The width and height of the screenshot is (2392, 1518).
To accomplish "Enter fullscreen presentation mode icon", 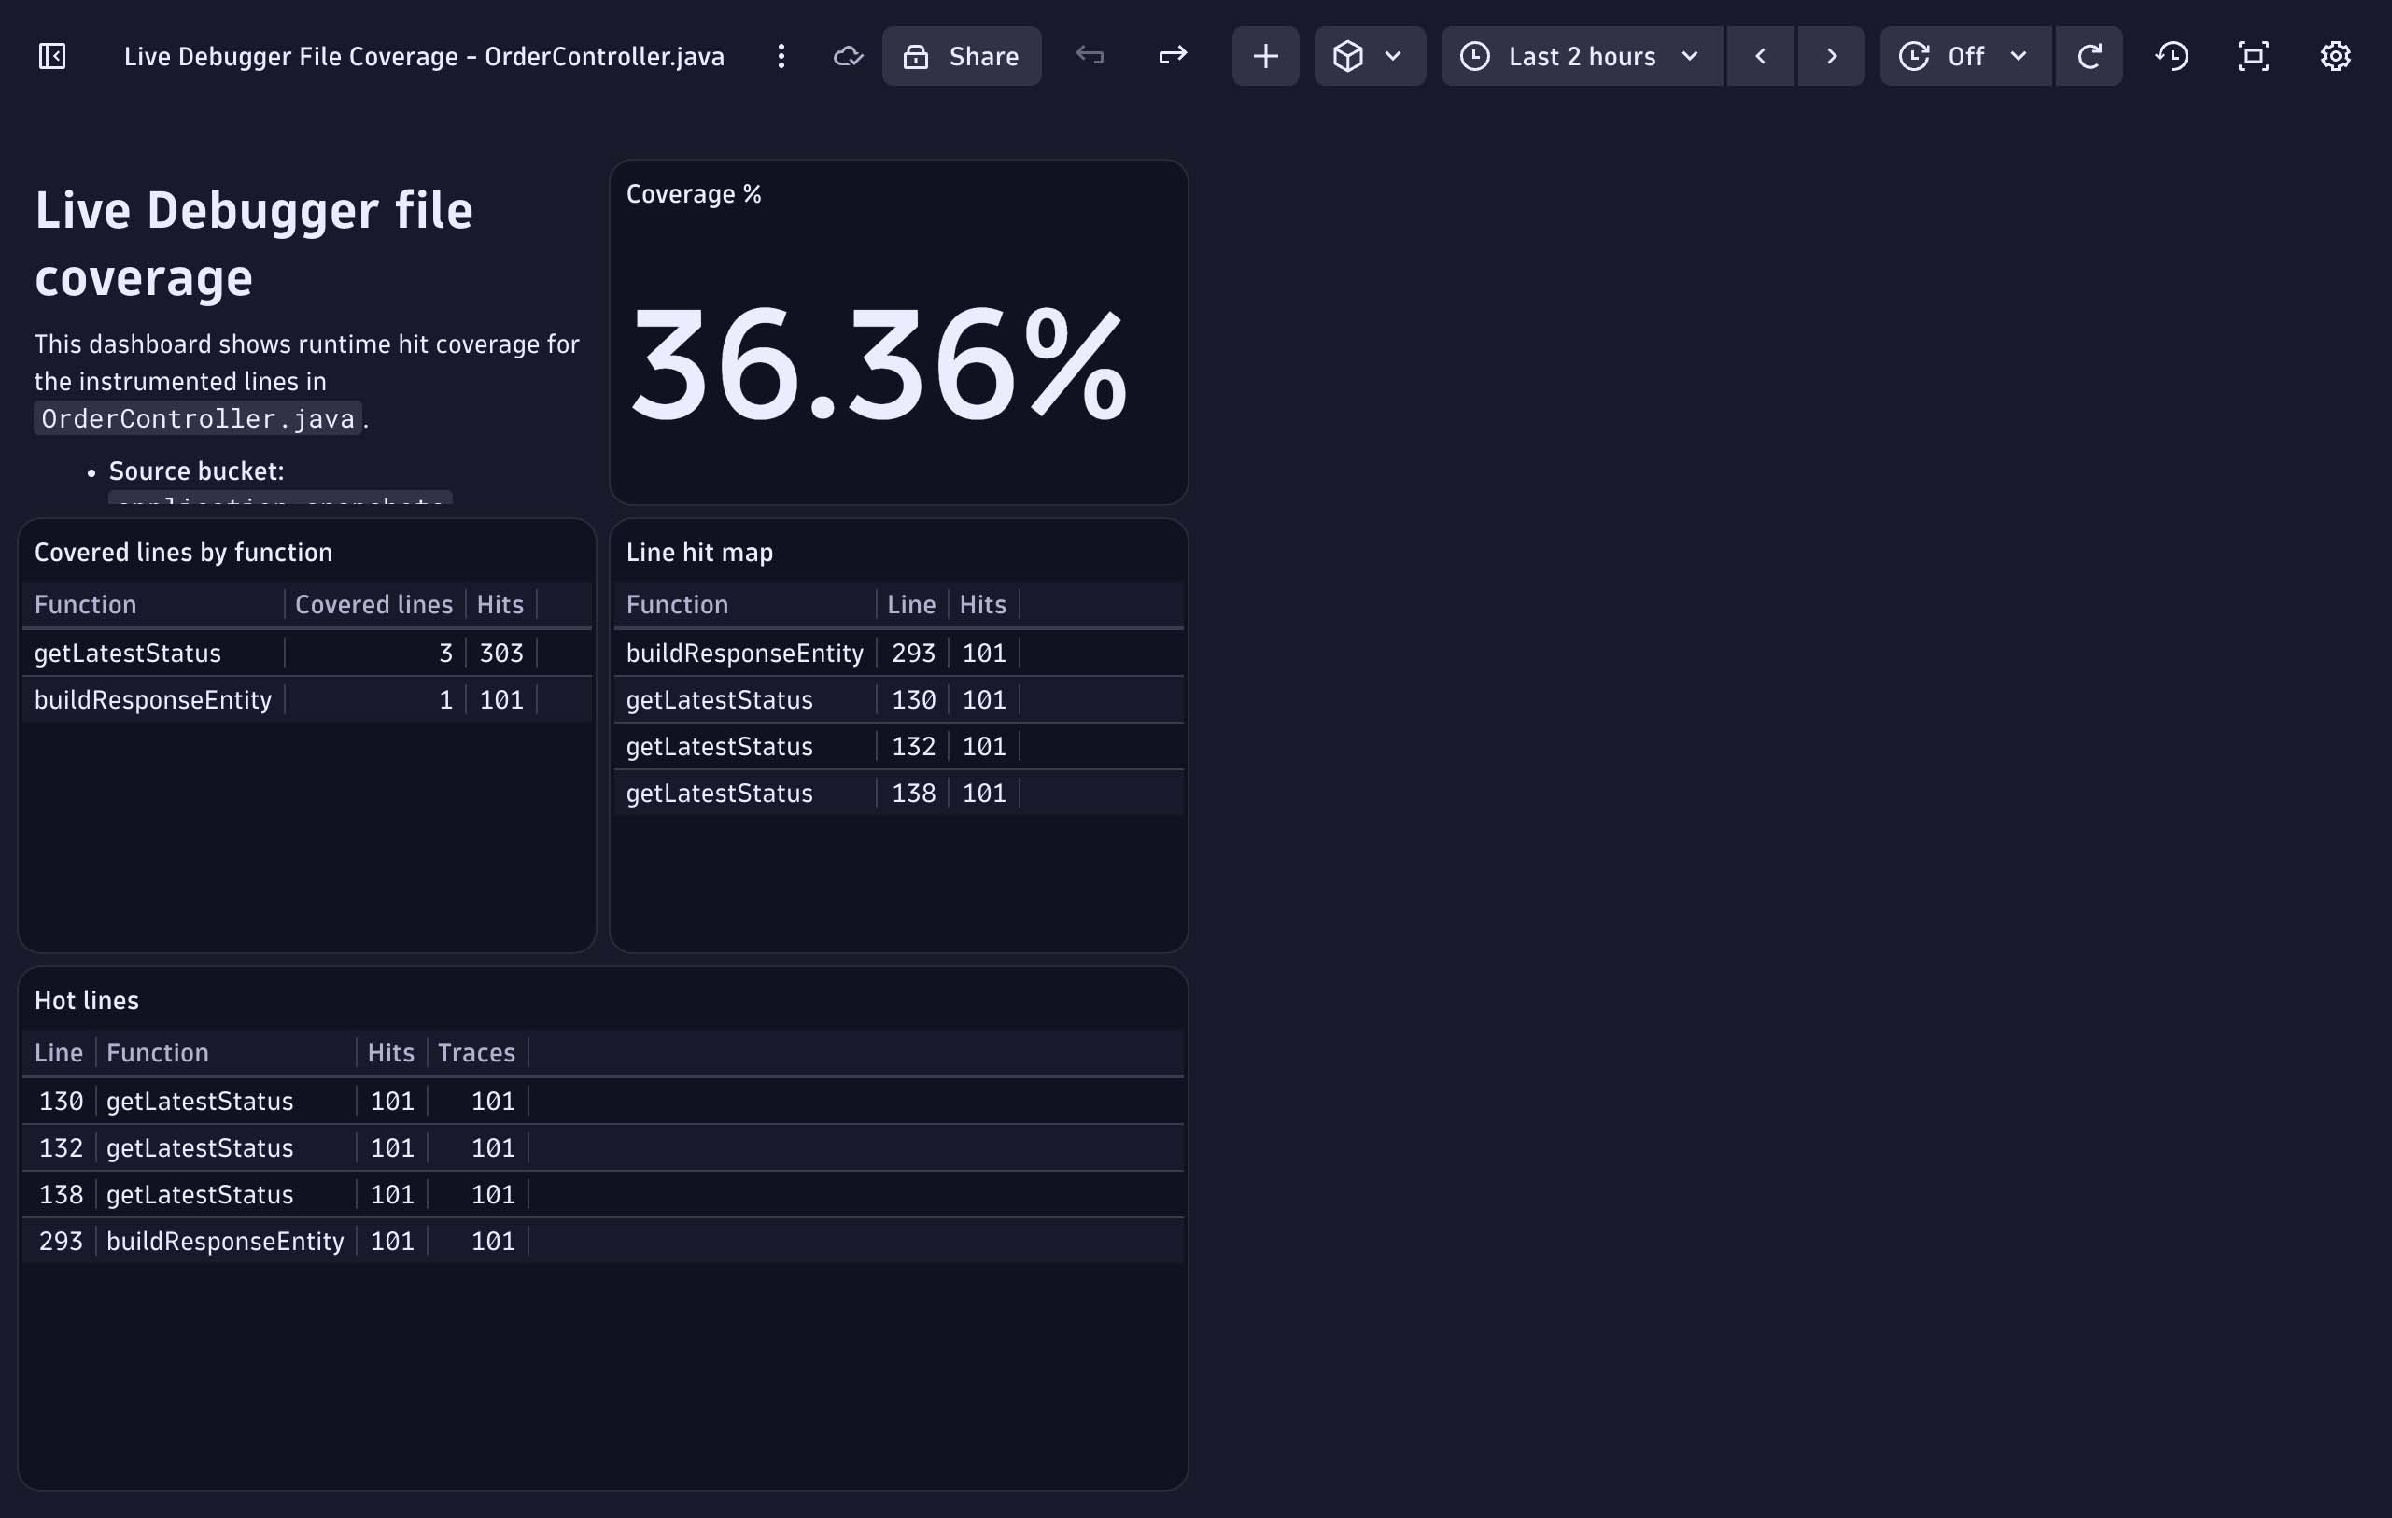I will point(2253,57).
